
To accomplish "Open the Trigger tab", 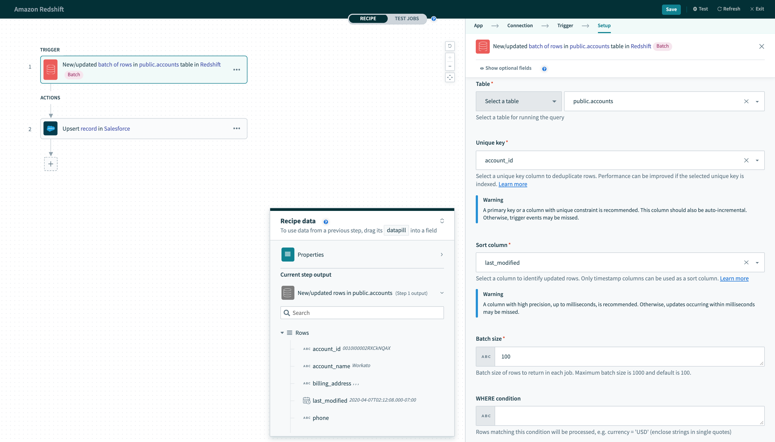I will 565,26.
